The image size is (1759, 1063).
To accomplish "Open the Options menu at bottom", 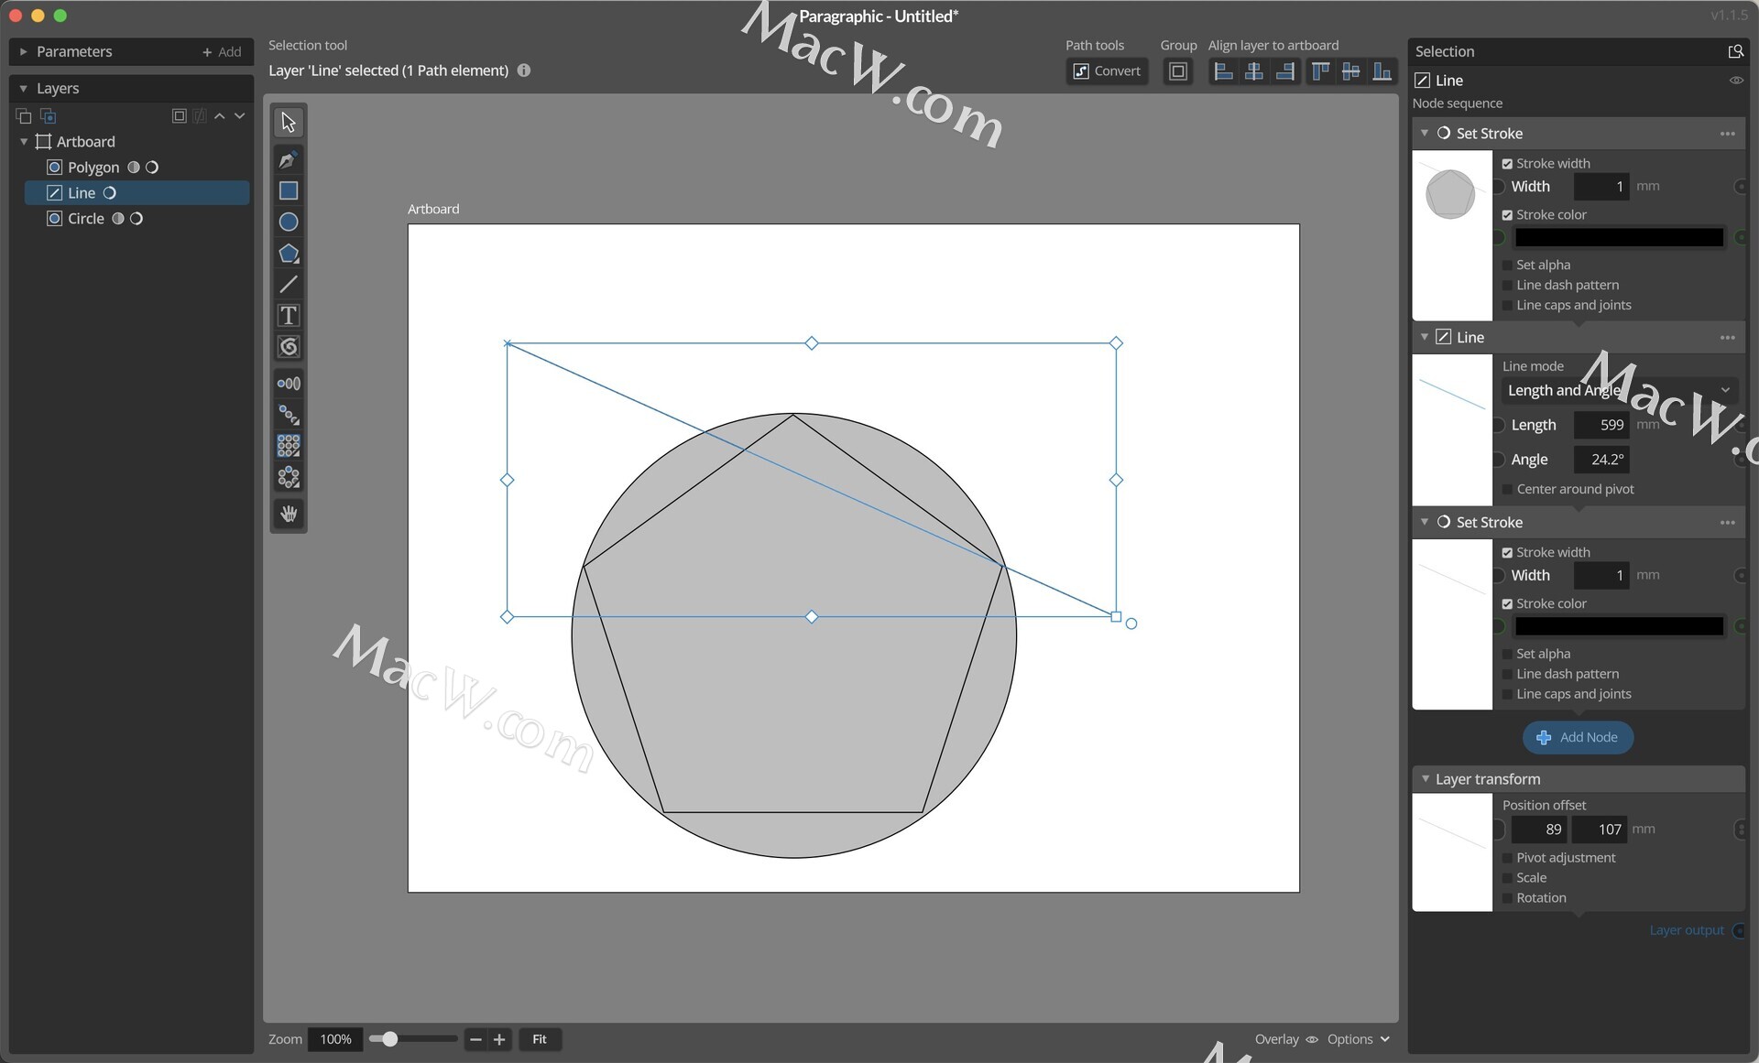I will [1358, 1039].
